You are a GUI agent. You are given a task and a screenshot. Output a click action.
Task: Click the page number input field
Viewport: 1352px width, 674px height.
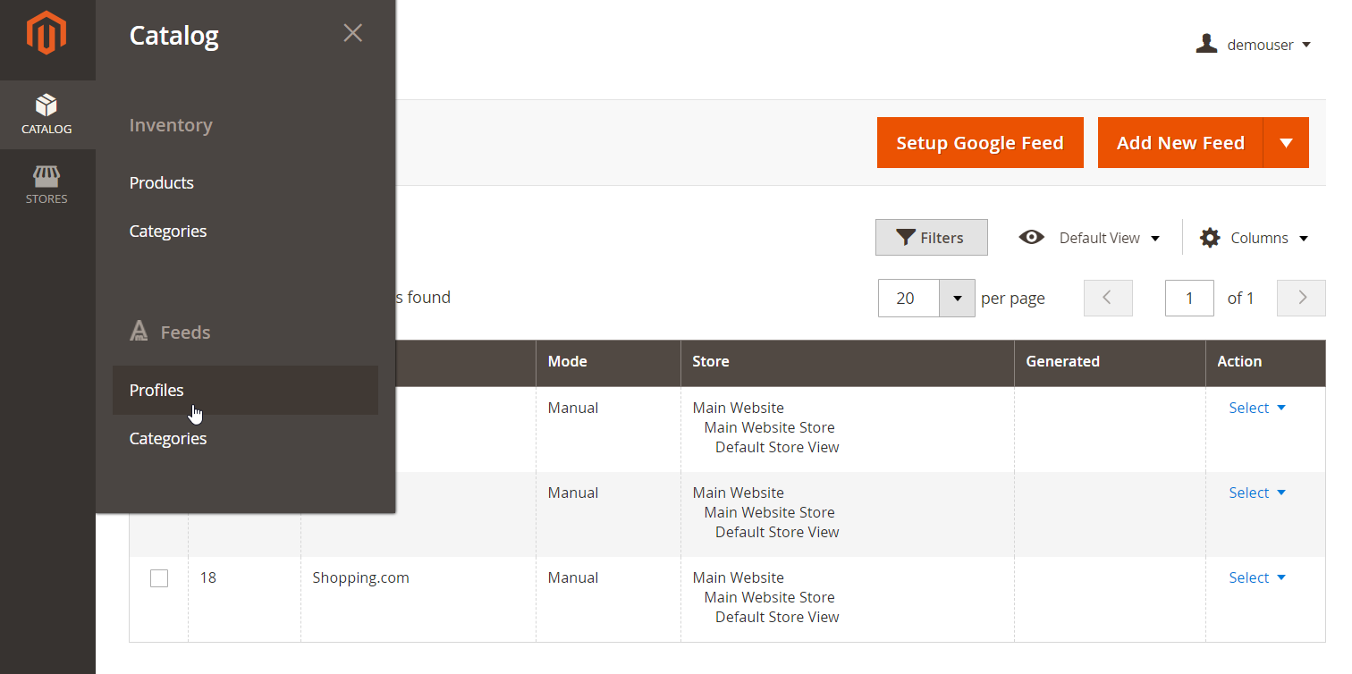point(1189,298)
